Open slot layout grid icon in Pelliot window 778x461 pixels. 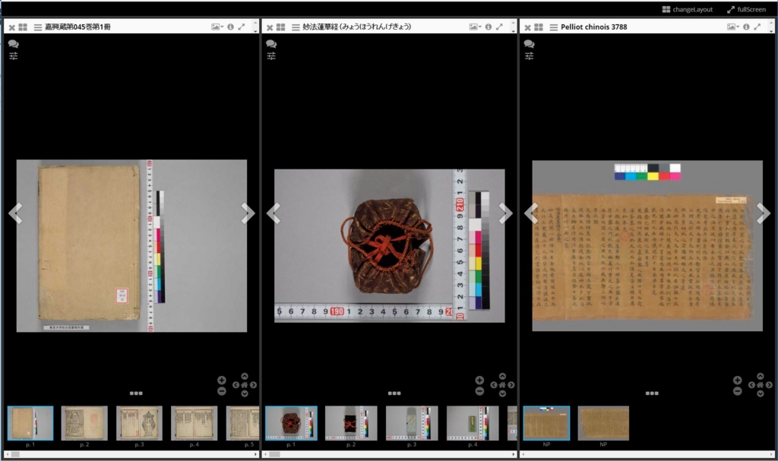(539, 27)
